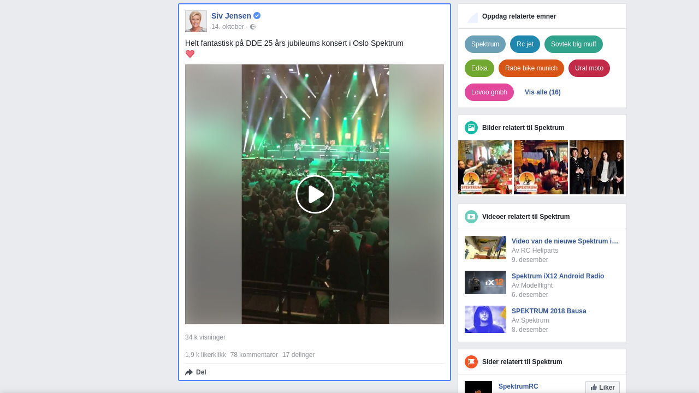Show the 1,9 k likerklikk list

205,355
